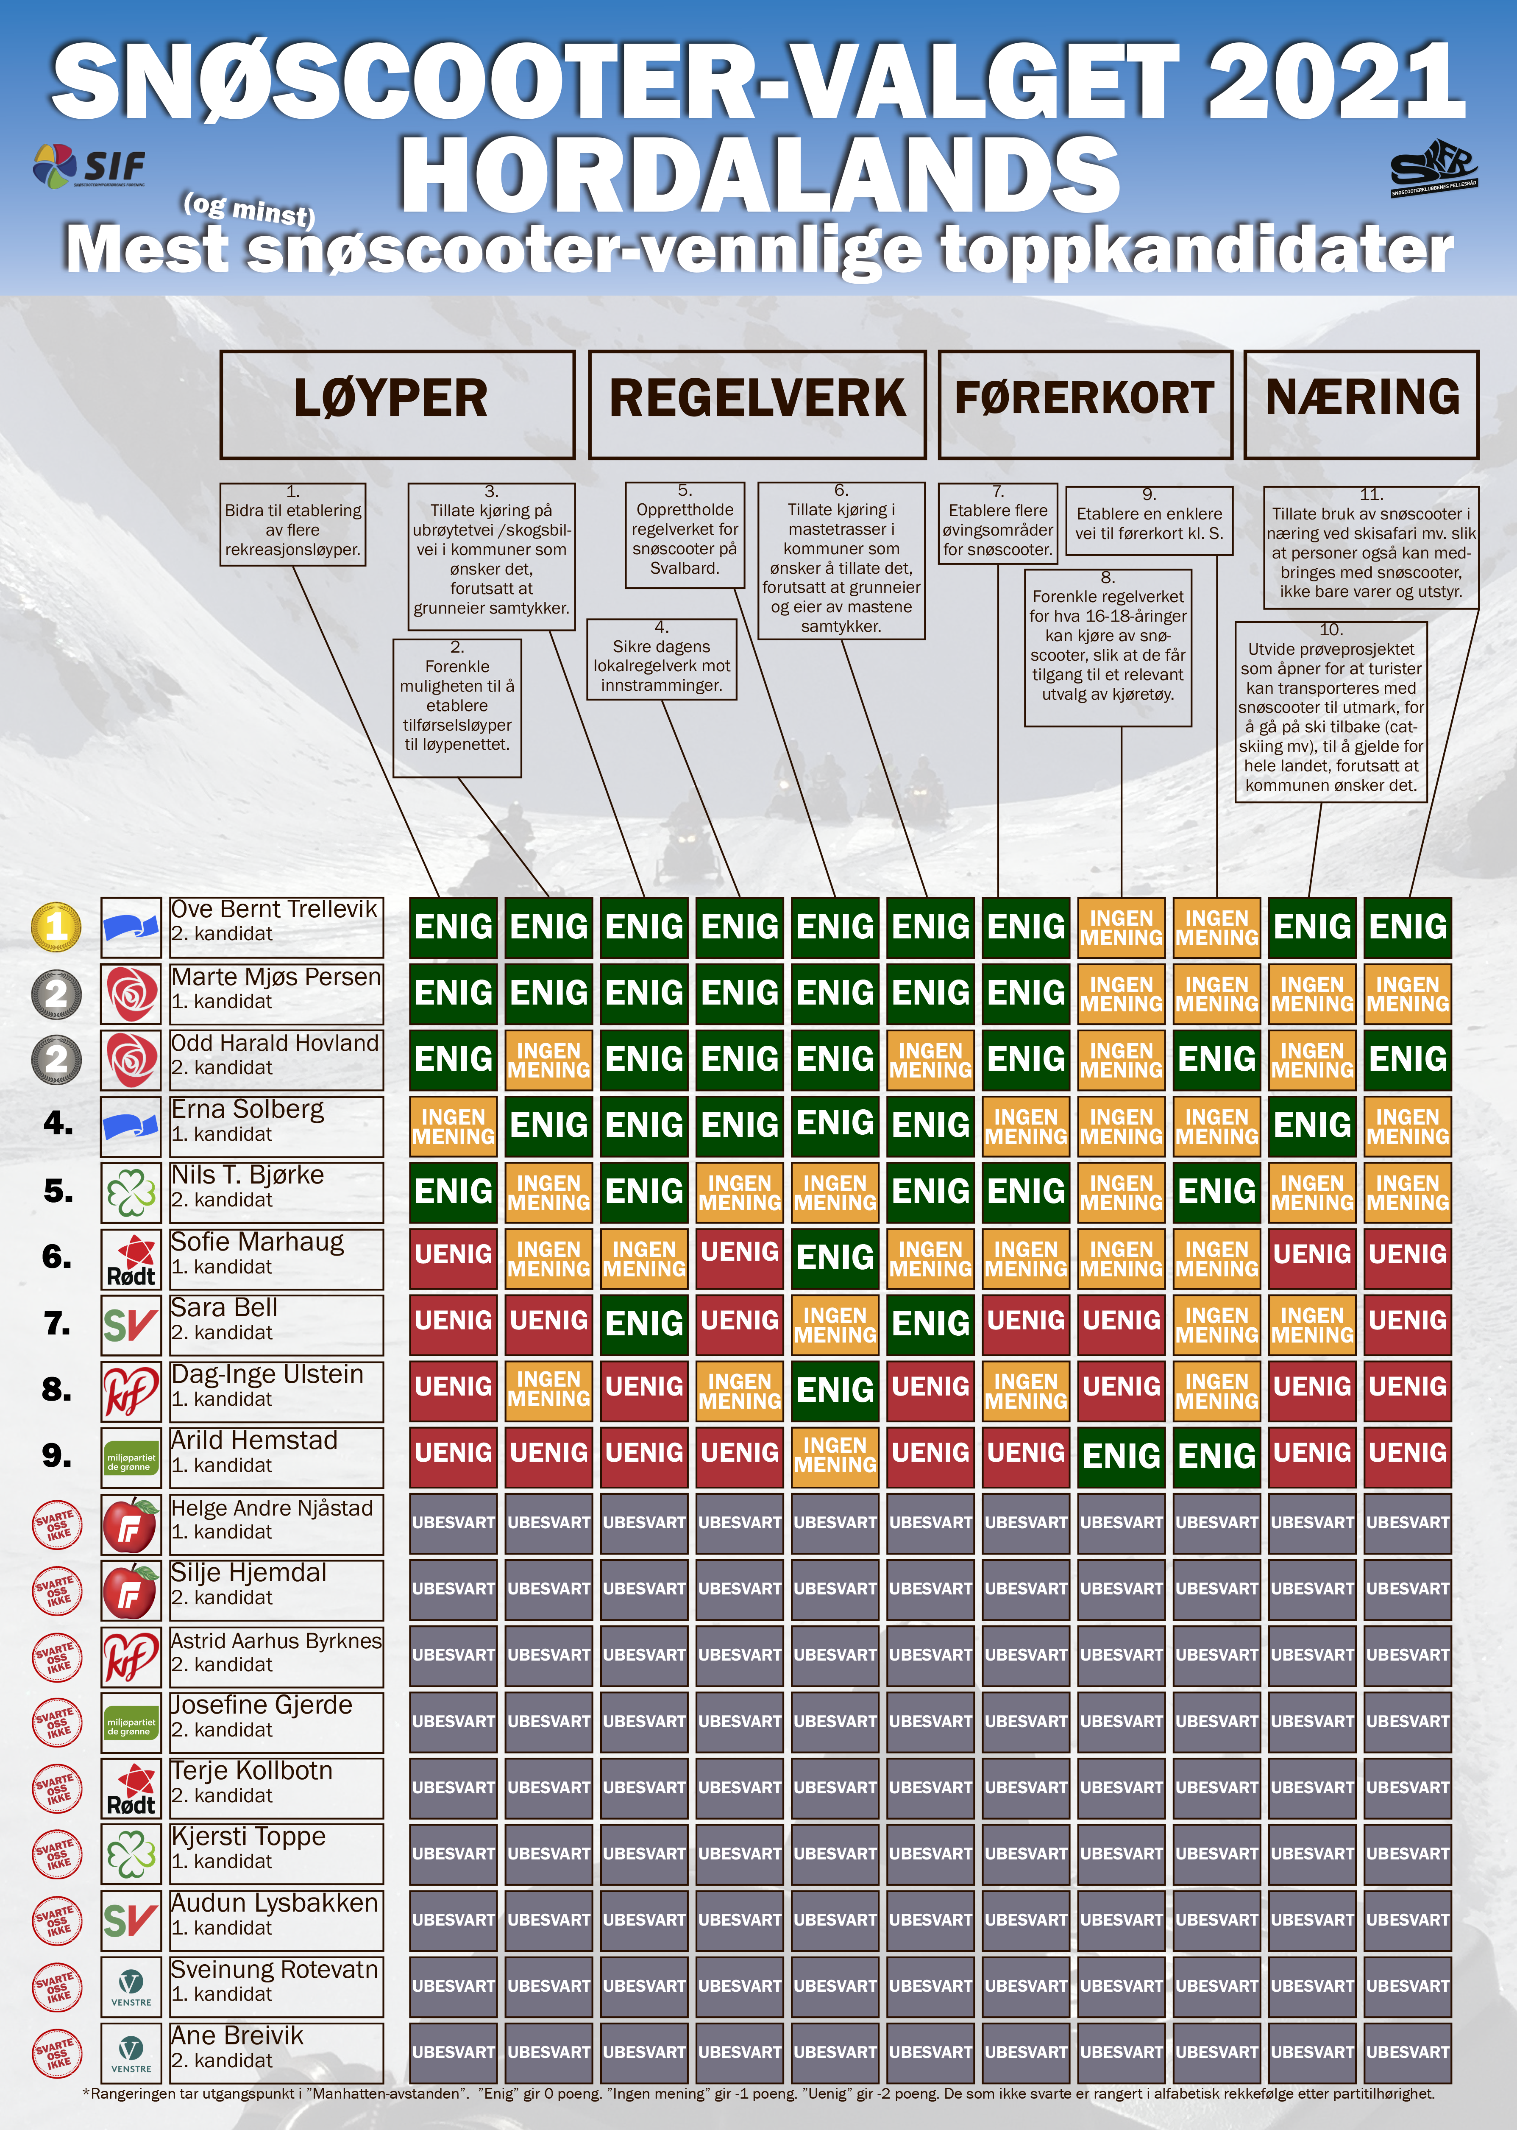
Task: Click the 'HORDALANDS' heading
Action: click(x=760, y=175)
